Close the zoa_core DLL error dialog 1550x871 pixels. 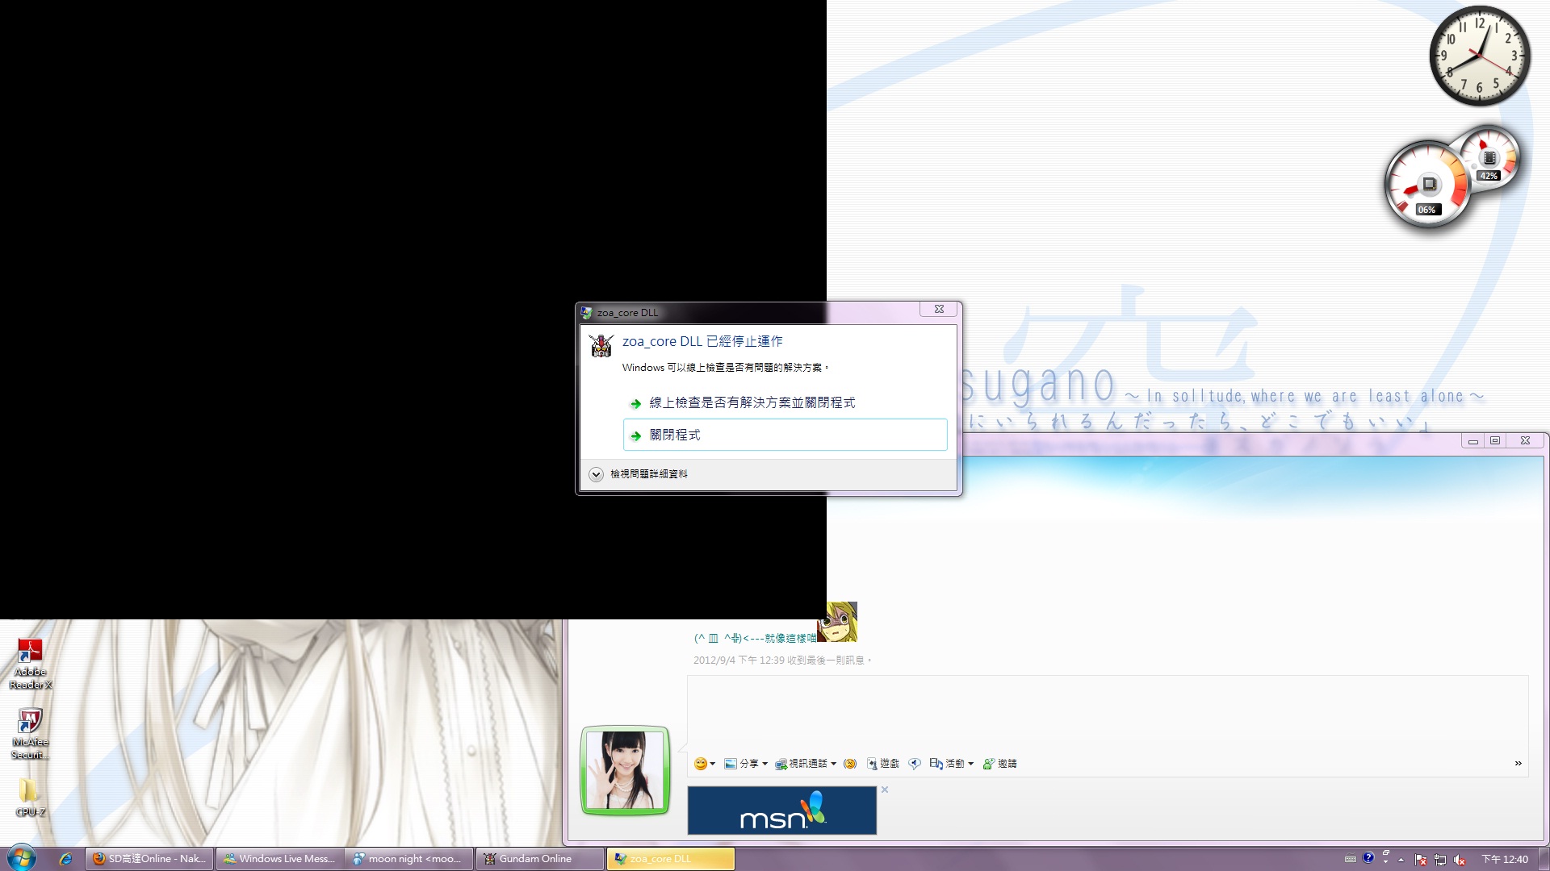[939, 309]
